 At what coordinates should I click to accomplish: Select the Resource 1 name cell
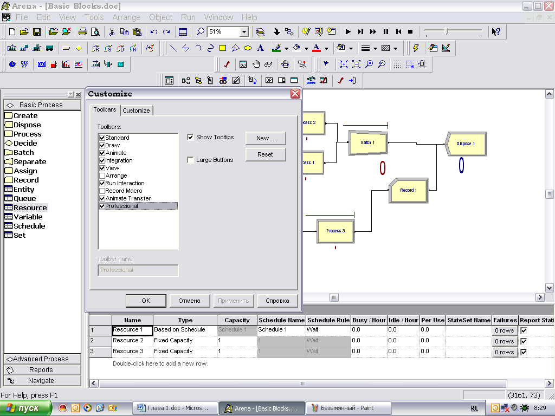(x=132, y=330)
